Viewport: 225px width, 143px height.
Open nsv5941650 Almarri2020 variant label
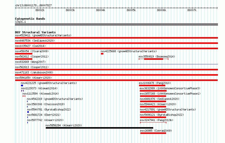coord(33,78)
